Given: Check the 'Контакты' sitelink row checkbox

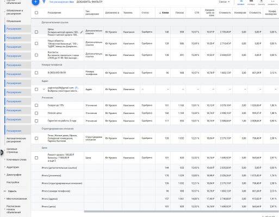Looking at the screenshot, I should point(36,55).
